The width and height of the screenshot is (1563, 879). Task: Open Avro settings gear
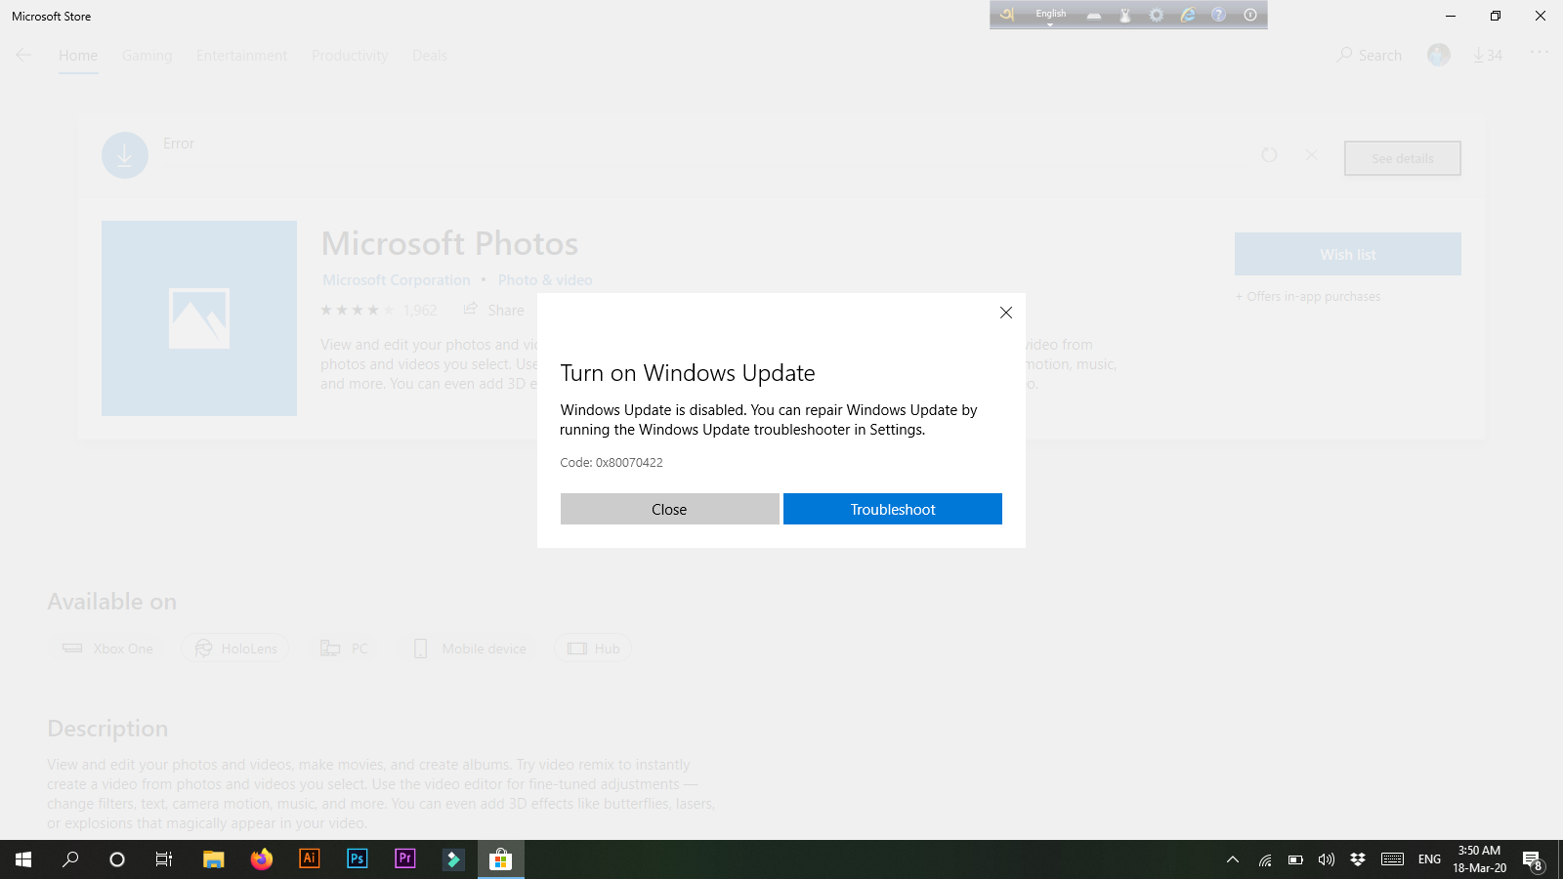(1157, 15)
